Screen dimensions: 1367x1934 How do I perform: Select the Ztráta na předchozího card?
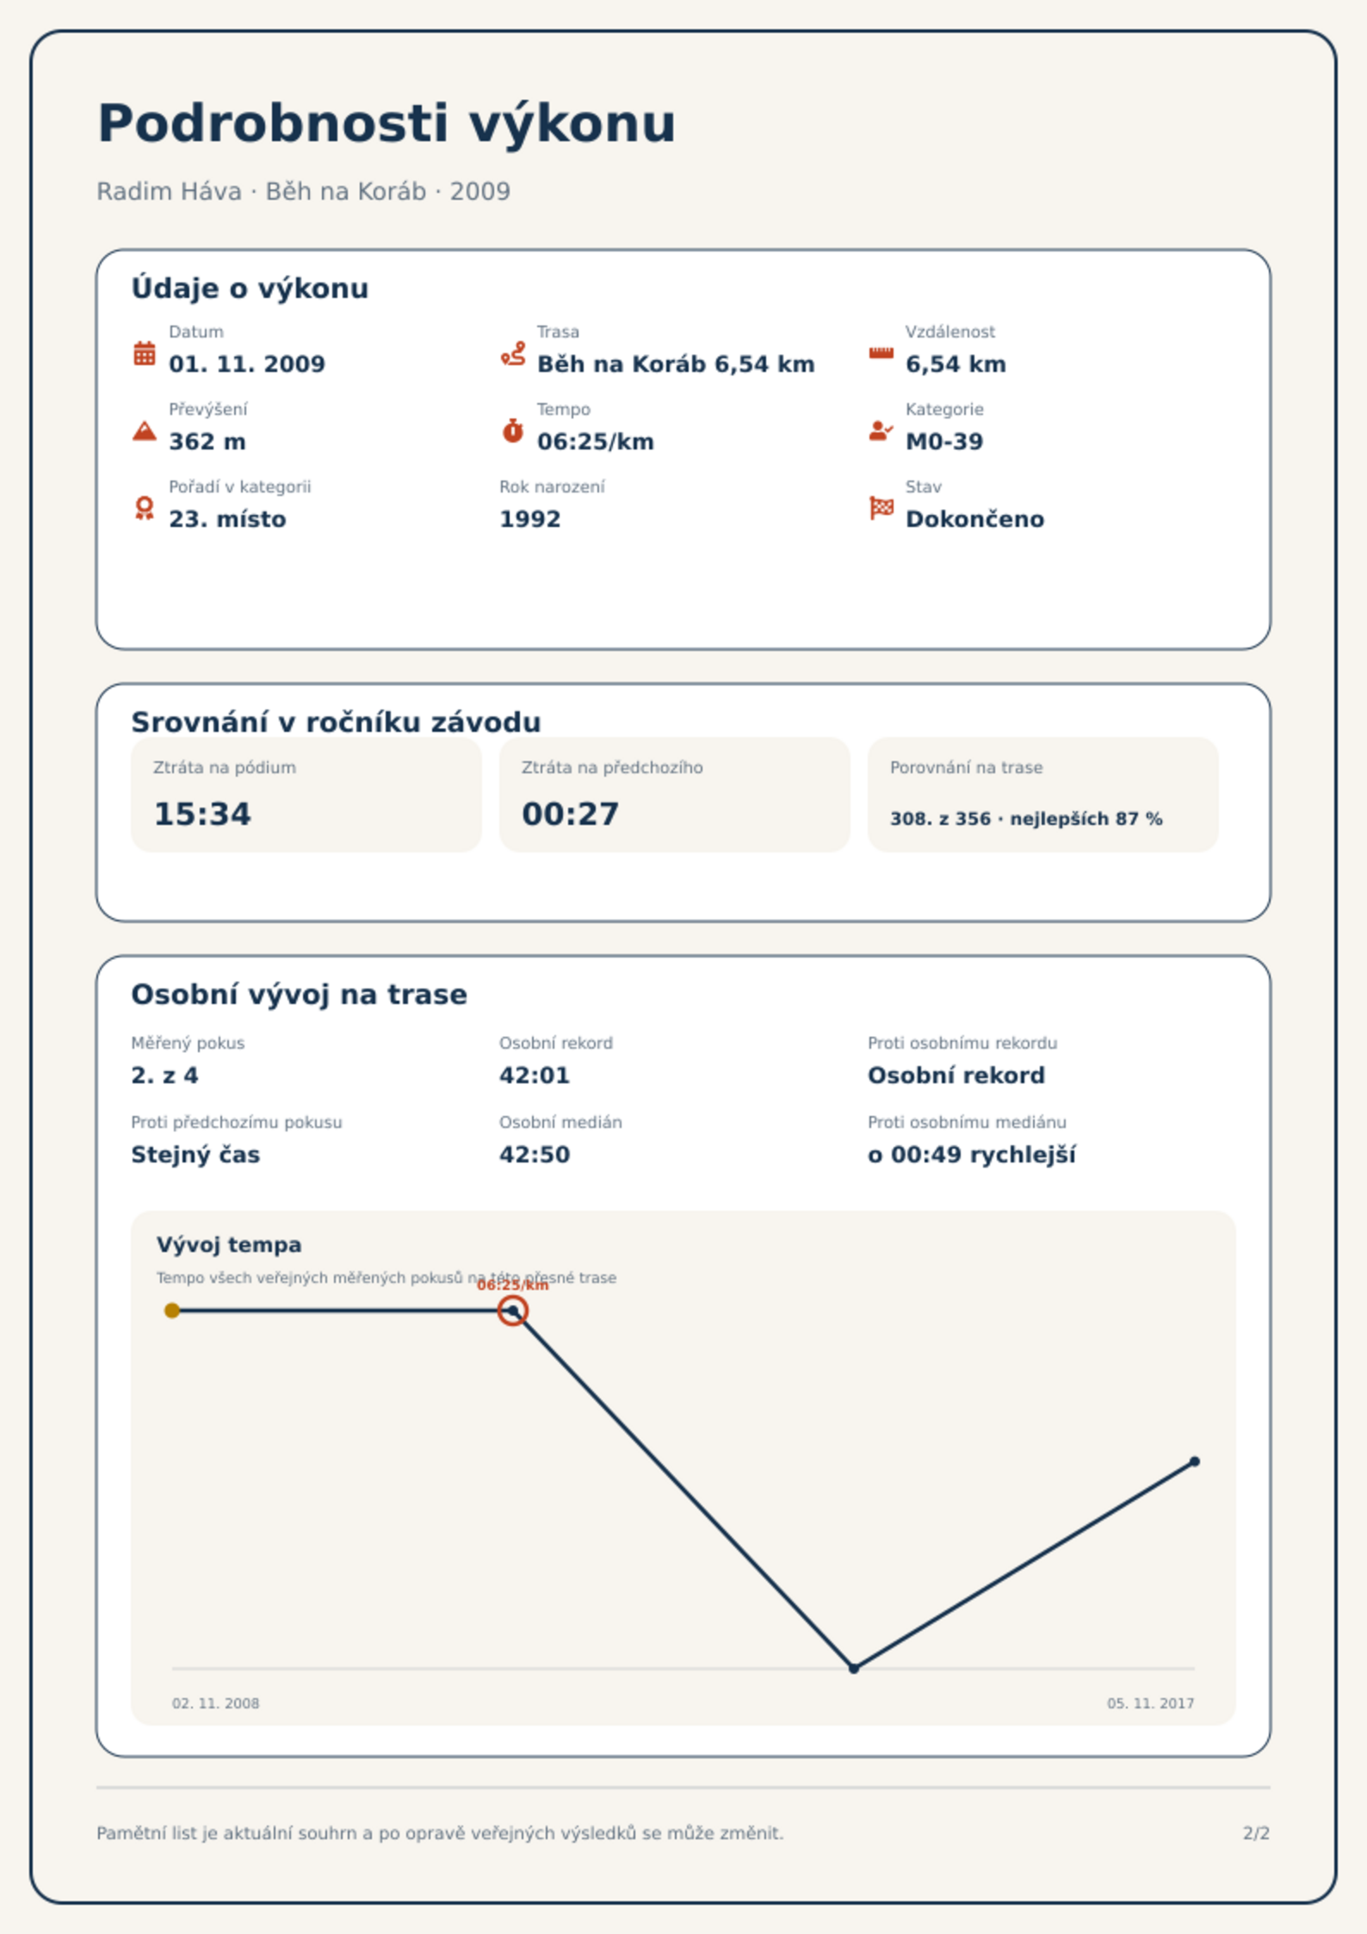pos(675,795)
